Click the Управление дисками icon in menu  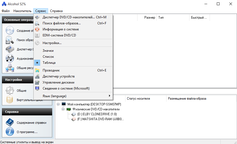(x=37, y=82)
